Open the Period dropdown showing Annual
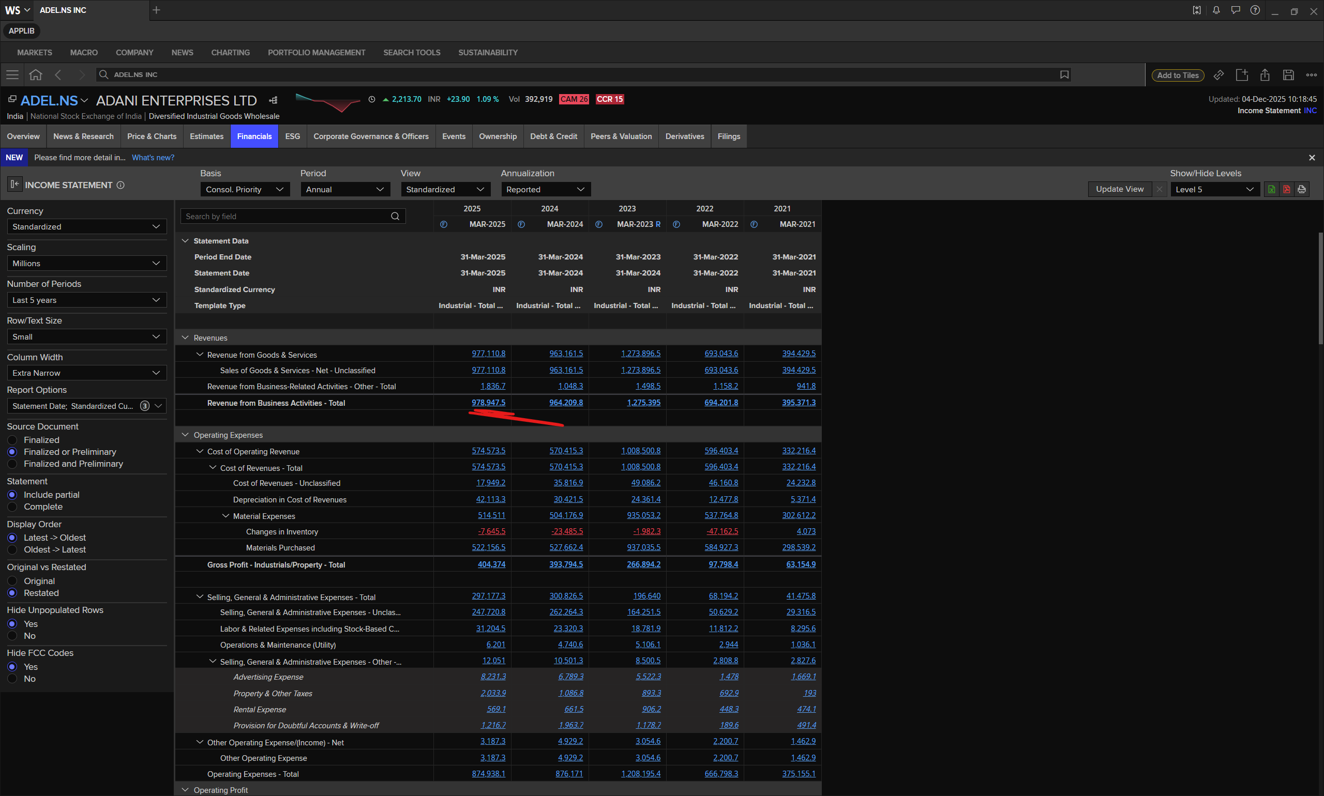Viewport: 1324px width, 796px height. coord(344,189)
